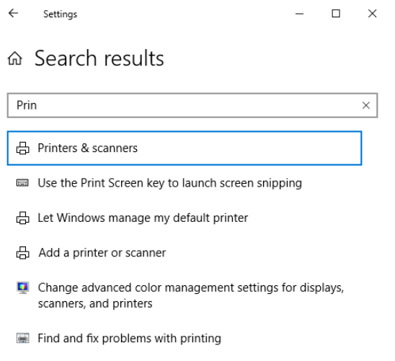Click printer icon beside Add a printer
Image resolution: width=395 pixels, height=361 pixels.
tap(23, 253)
